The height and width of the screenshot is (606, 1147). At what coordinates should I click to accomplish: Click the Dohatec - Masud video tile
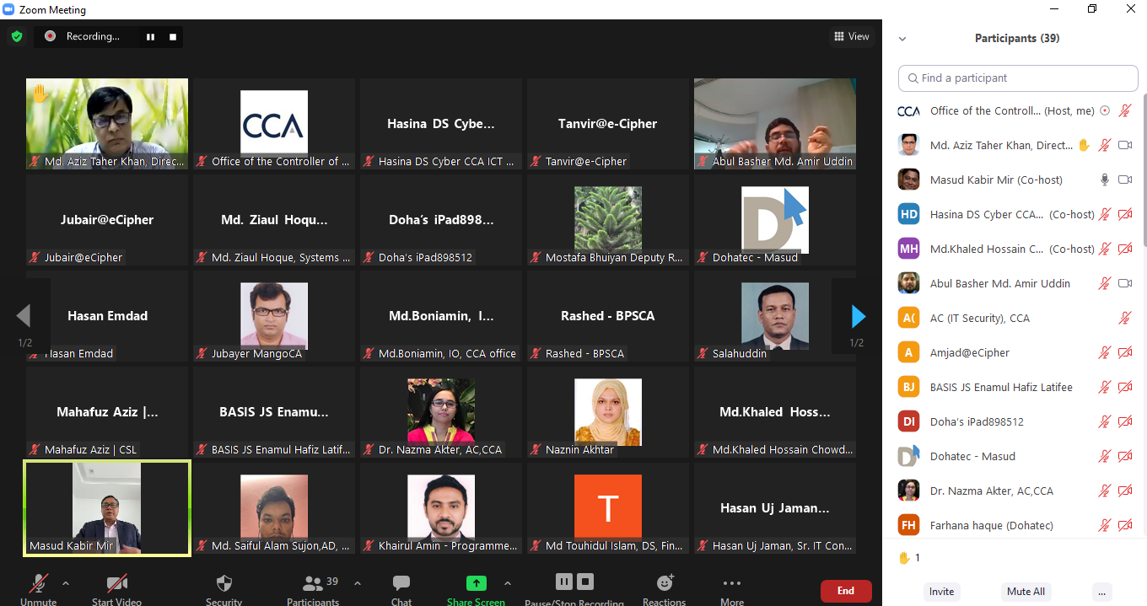tap(775, 219)
